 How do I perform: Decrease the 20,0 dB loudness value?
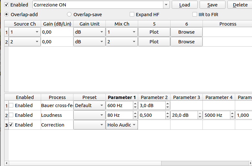[200, 117]
